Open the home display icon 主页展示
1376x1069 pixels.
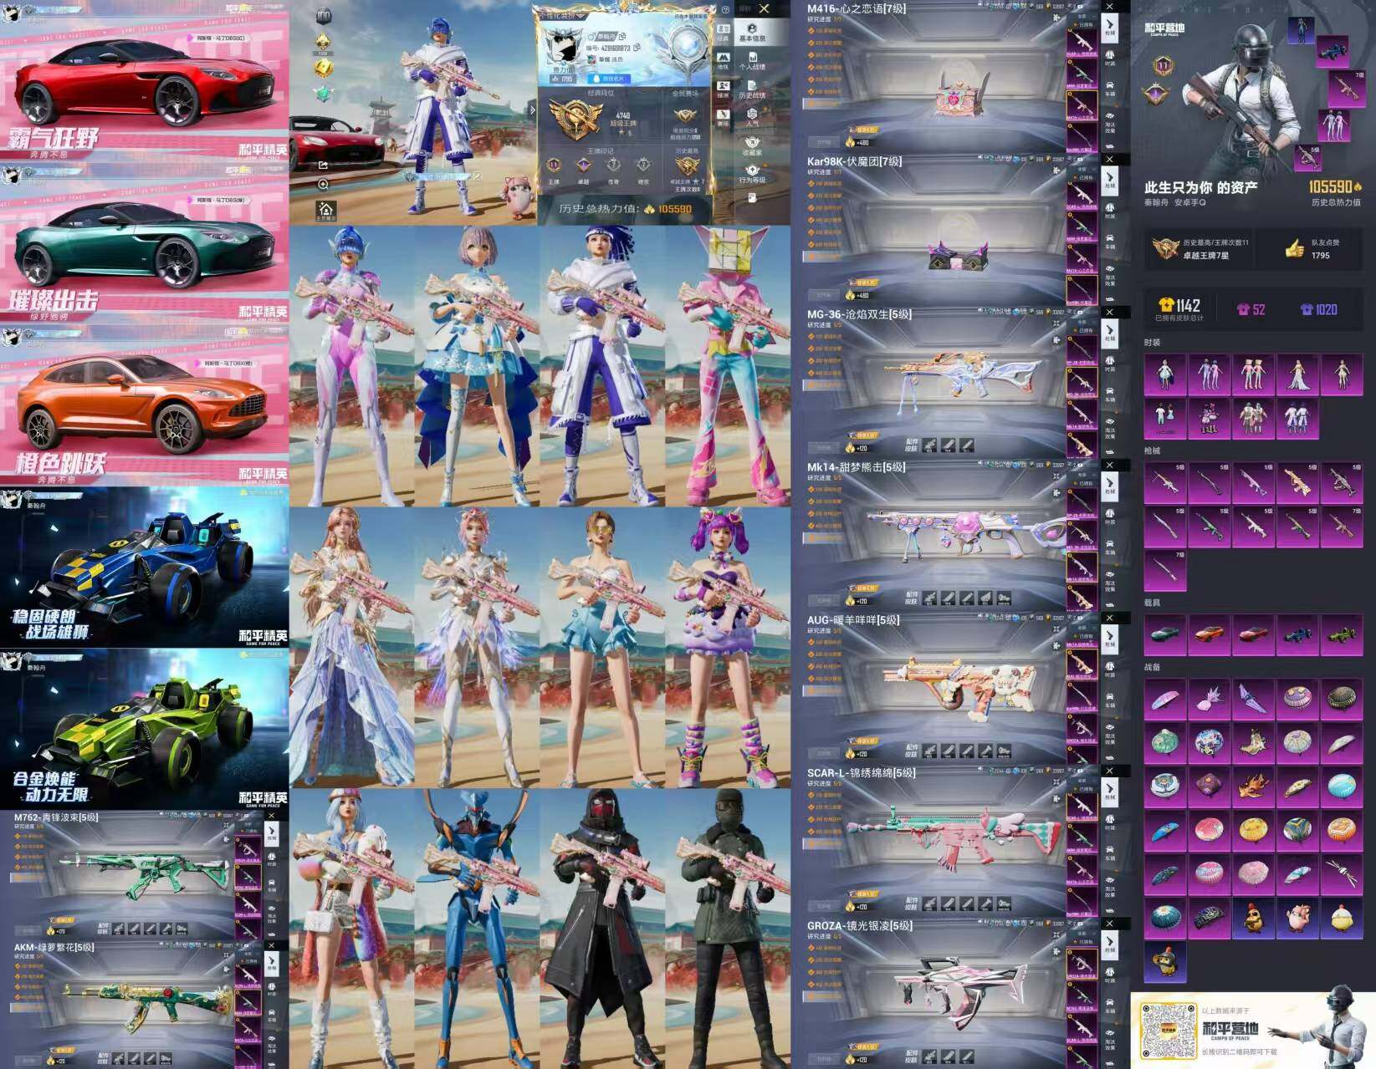325,211
